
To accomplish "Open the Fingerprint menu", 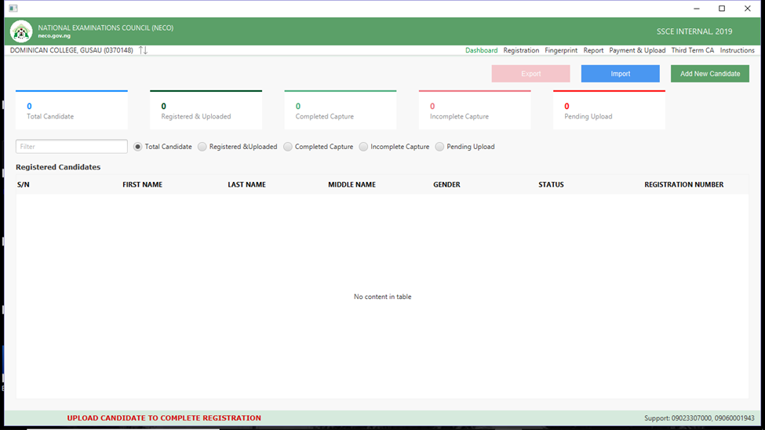I will click(x=561, y=50).
